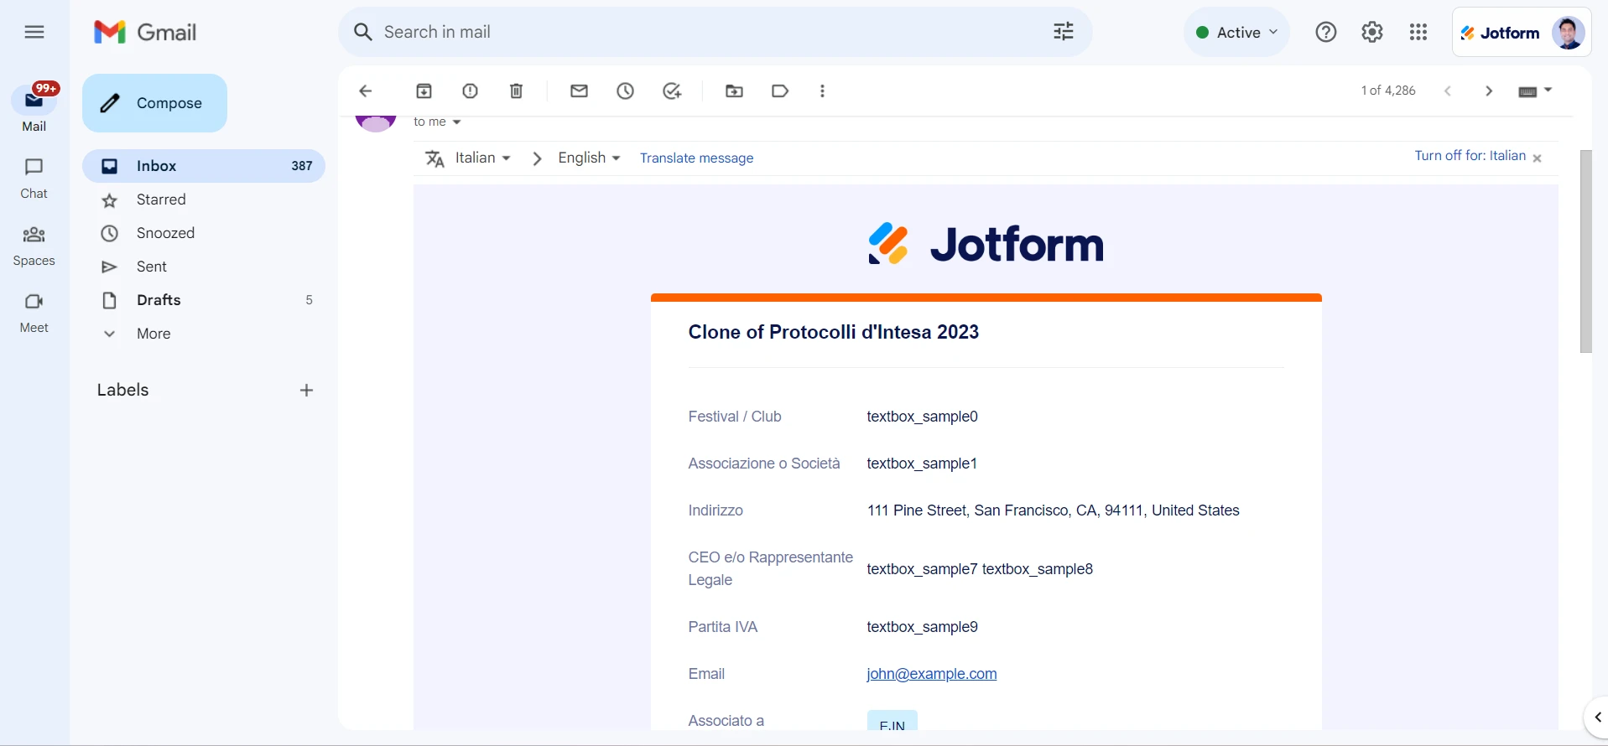Screen dimensions: 1608x746
Task: Click the Labels section heading
Action: point(122,390)
